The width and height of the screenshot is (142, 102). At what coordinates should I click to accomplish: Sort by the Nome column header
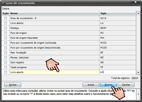55,13
